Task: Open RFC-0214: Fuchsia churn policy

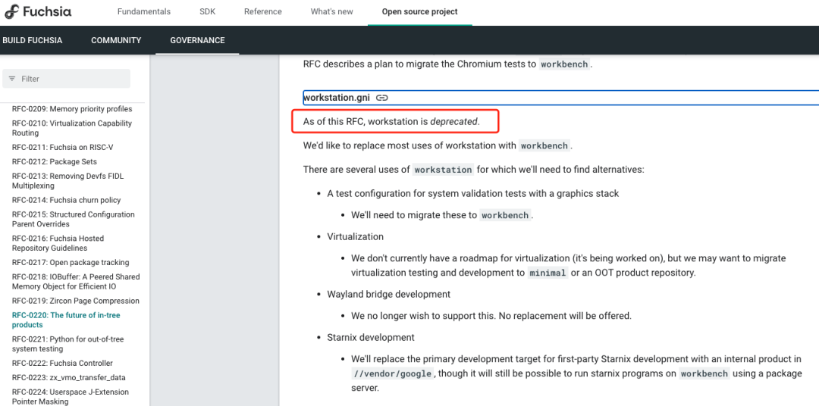Action: click(x=66, y=200)
